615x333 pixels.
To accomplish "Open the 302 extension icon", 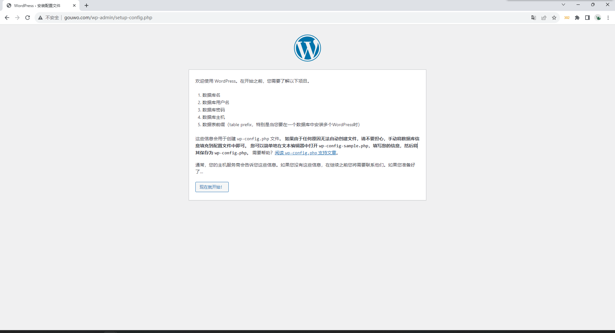I will click(x=567, y=18).
